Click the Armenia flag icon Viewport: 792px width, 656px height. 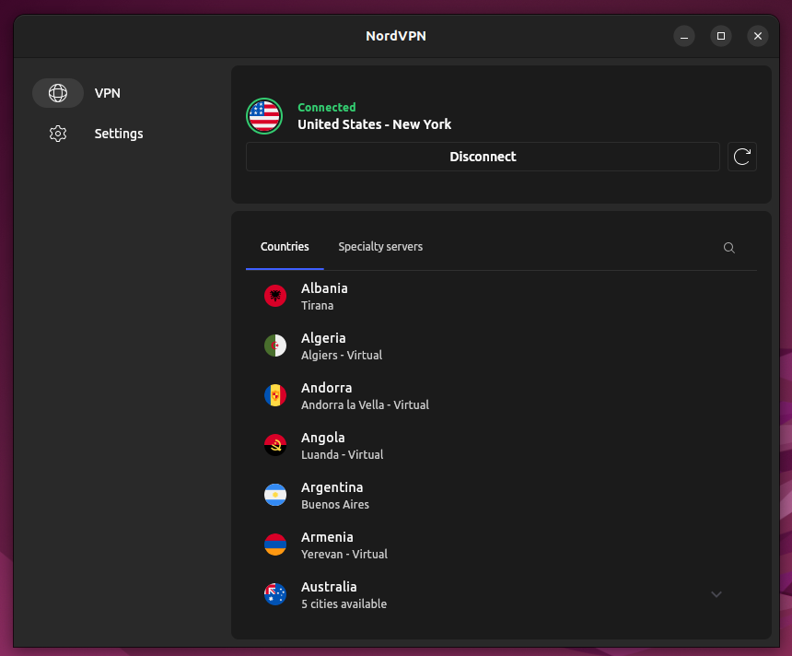pos(275,545)
